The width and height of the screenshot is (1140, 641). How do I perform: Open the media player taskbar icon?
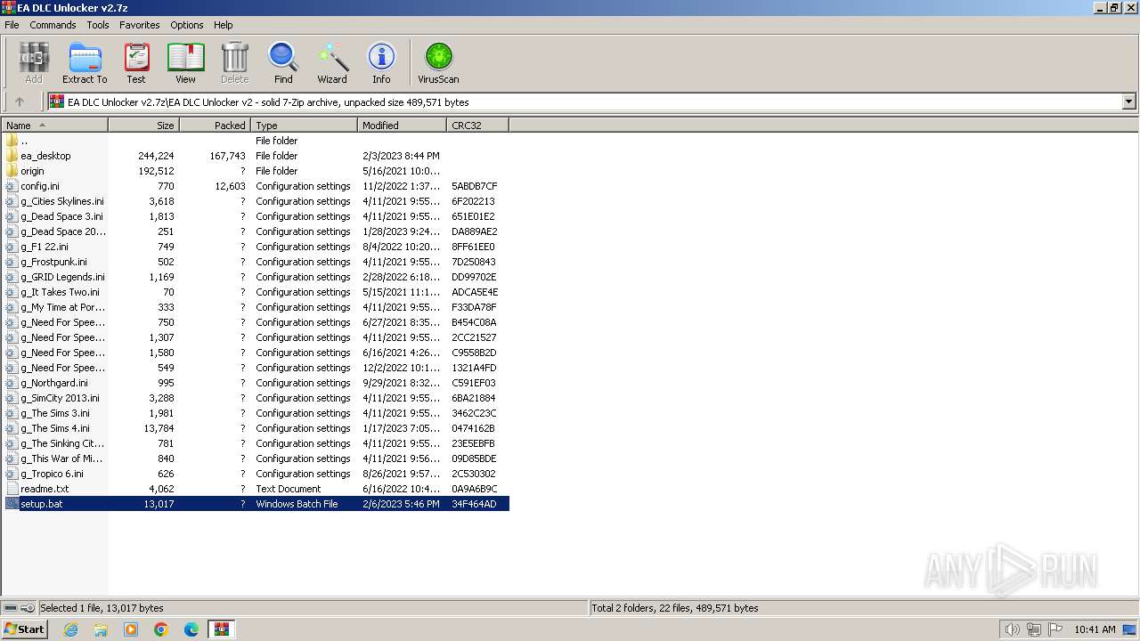pos(131,629)
